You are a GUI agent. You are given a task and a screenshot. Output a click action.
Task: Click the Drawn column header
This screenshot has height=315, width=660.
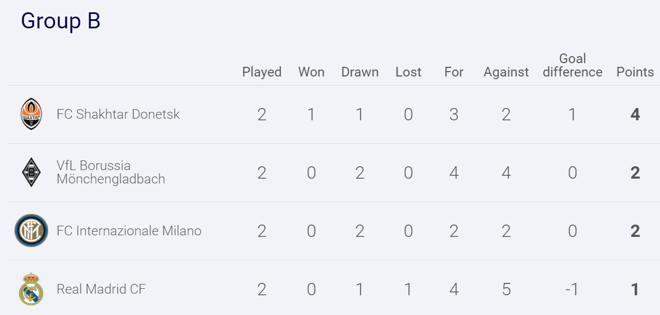pos(360,72)
